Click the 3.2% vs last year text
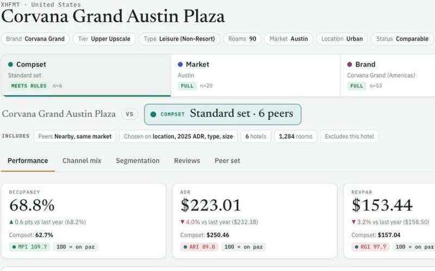The image size is (435, 271). pyautogui.click(x=390, y=222)
